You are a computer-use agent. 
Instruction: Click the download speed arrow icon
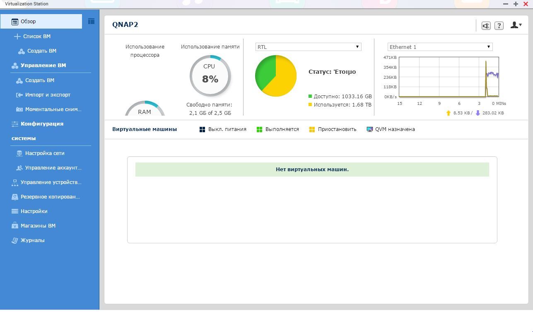point(478,113)
